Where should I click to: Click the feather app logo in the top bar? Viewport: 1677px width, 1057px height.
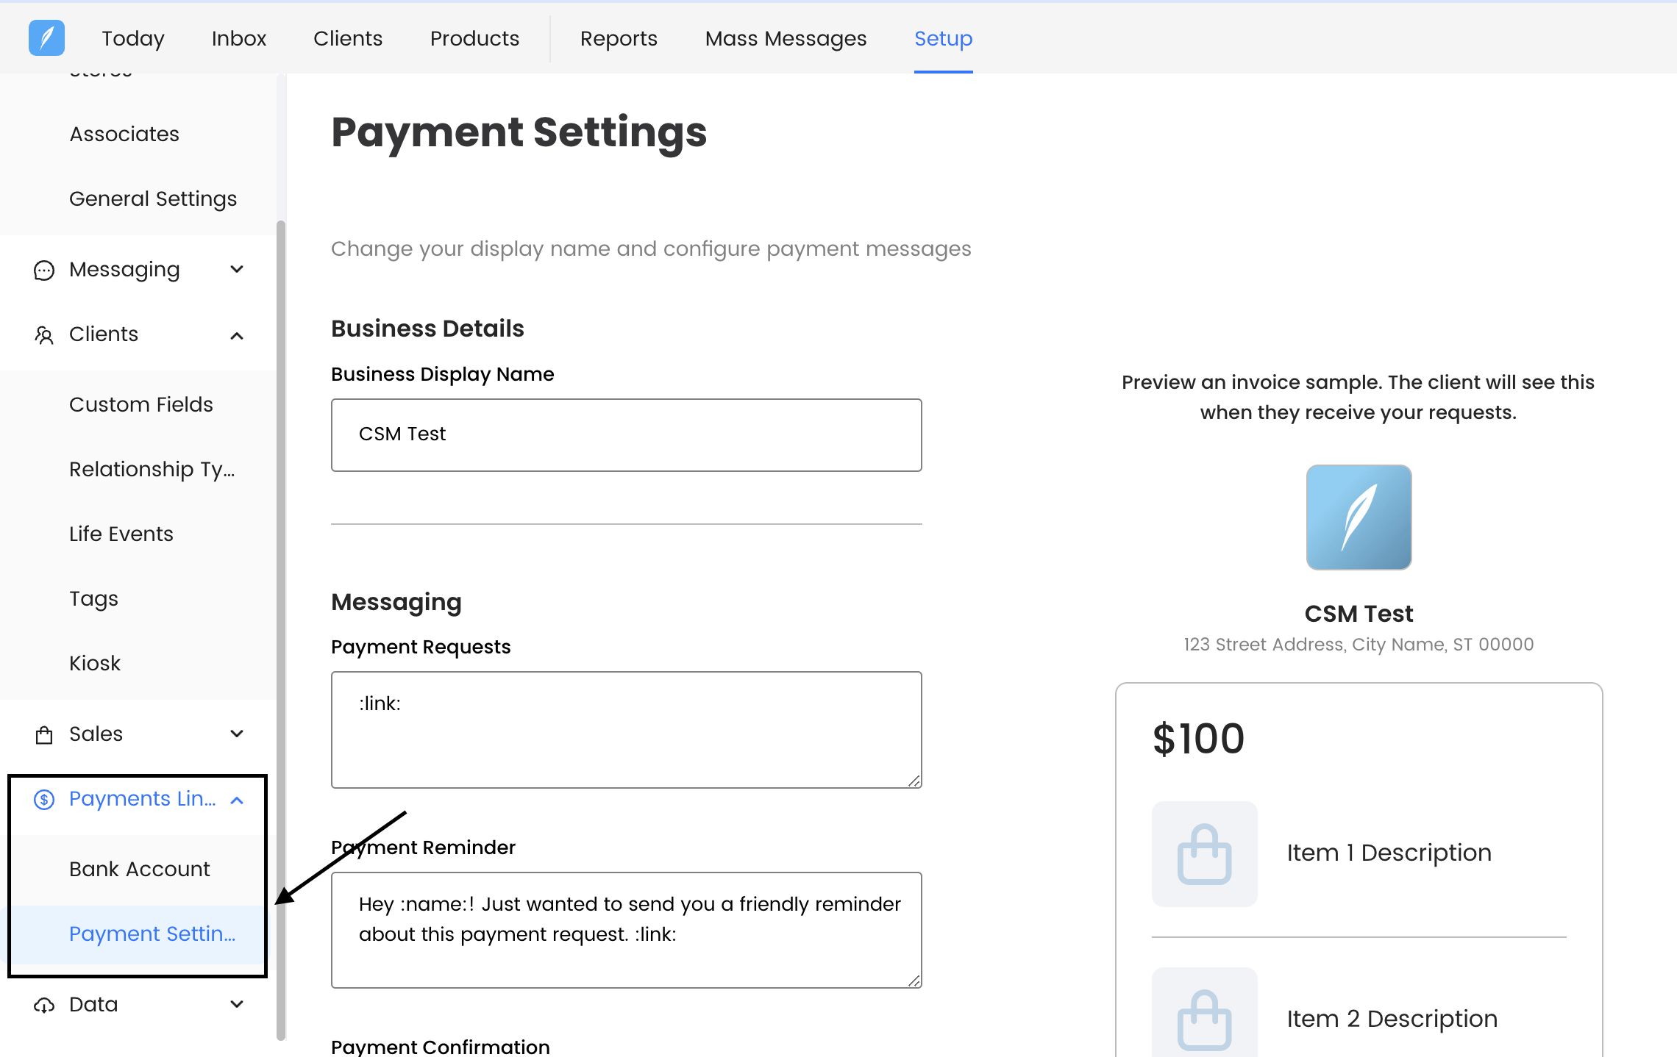point(46,37)
